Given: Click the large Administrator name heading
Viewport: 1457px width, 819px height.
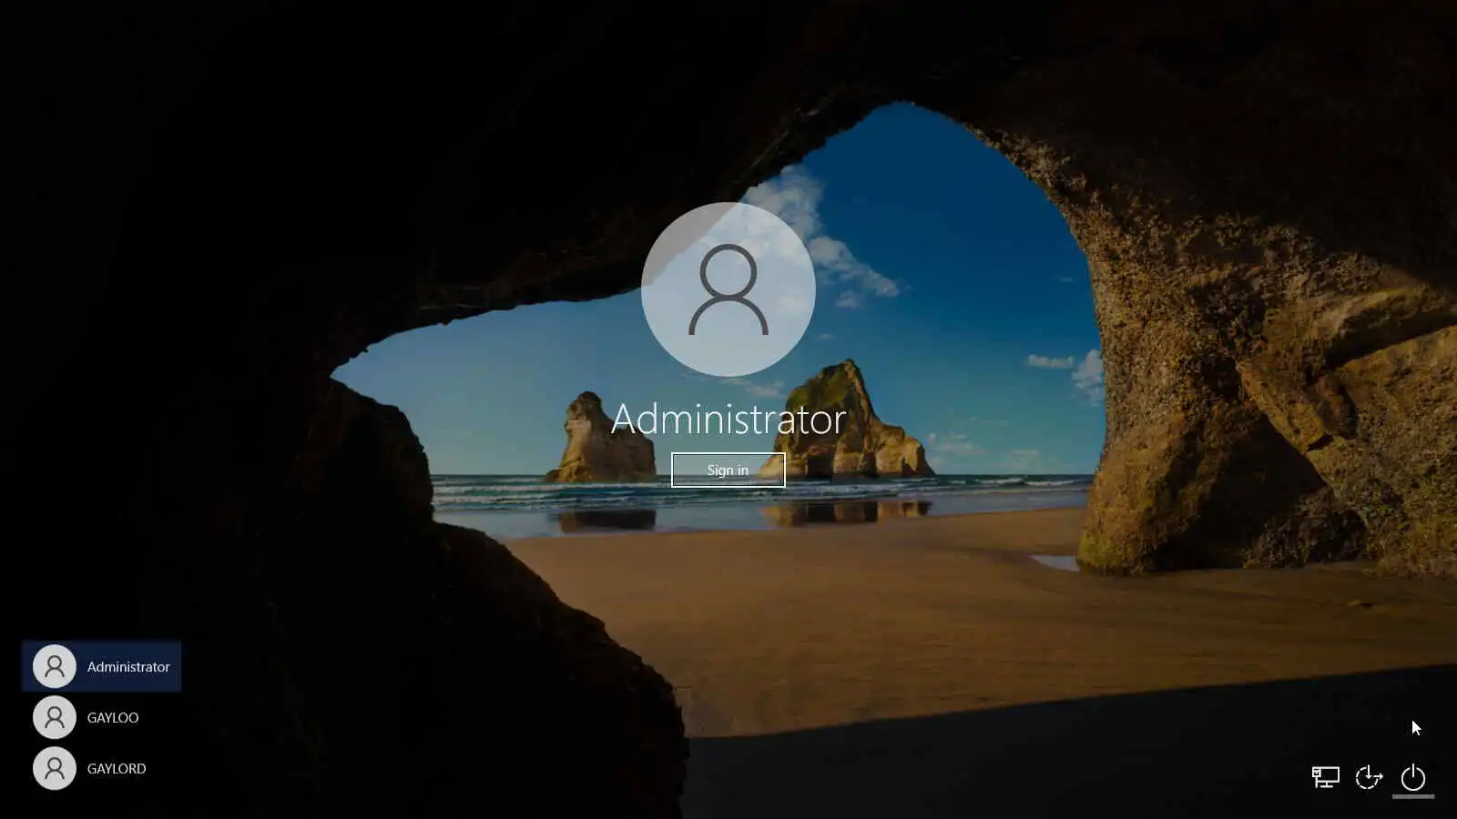Looking at the screenshot, I should click(728, 419).
